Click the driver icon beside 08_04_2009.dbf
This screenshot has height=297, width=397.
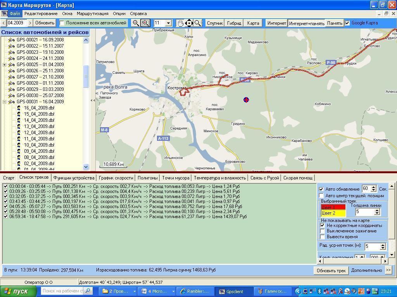click(x=19, y=157)
